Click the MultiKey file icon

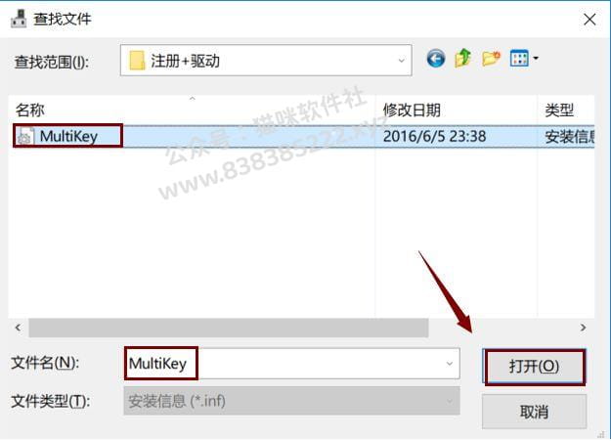coord(25,137)
